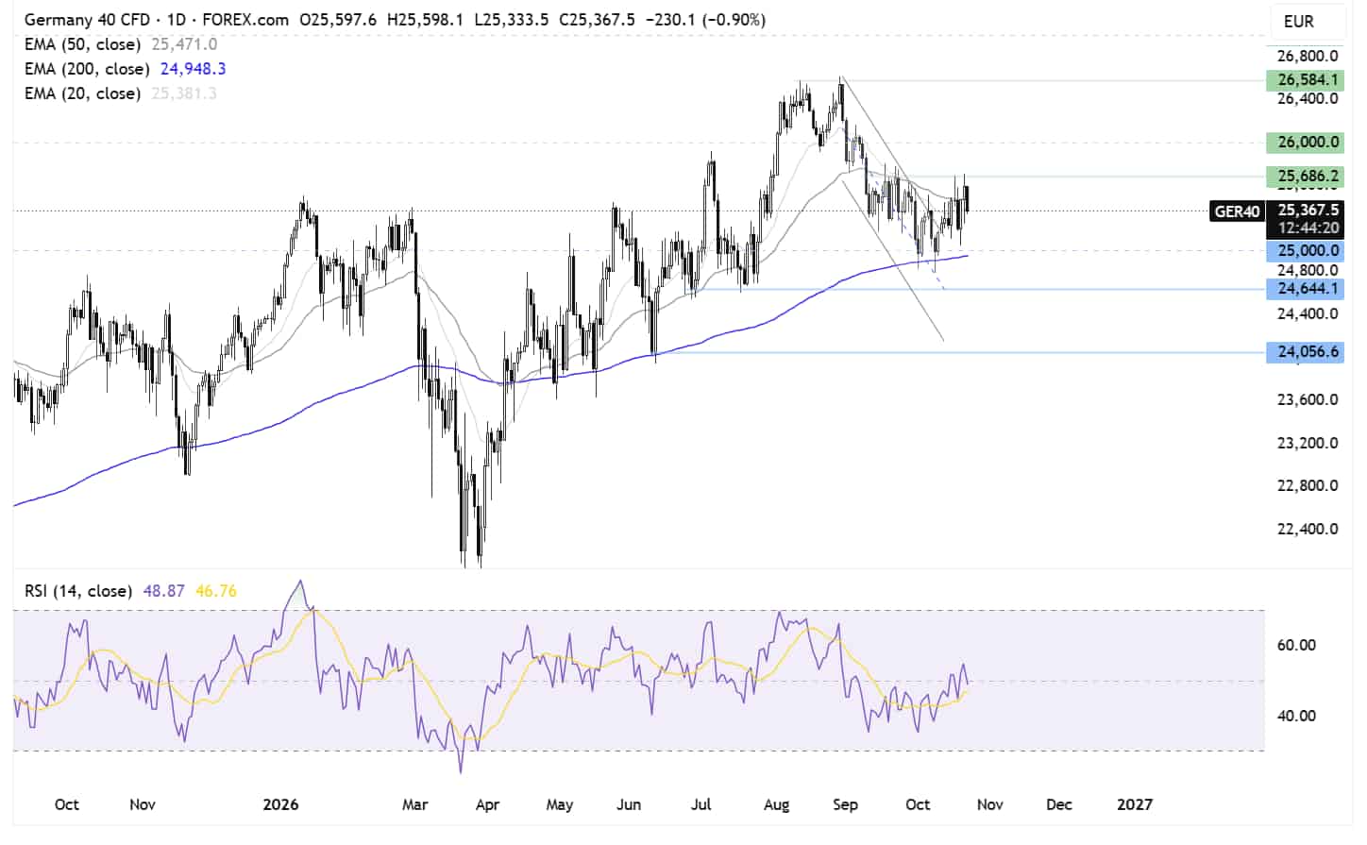Click the RSI (14, close) indicator legend
The width and height of the screenshot is (1367, 845).
78,591
